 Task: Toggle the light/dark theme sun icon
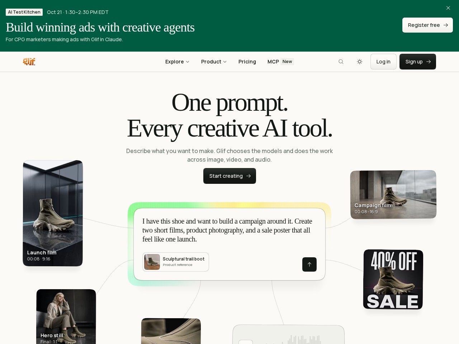click(360, 62)
